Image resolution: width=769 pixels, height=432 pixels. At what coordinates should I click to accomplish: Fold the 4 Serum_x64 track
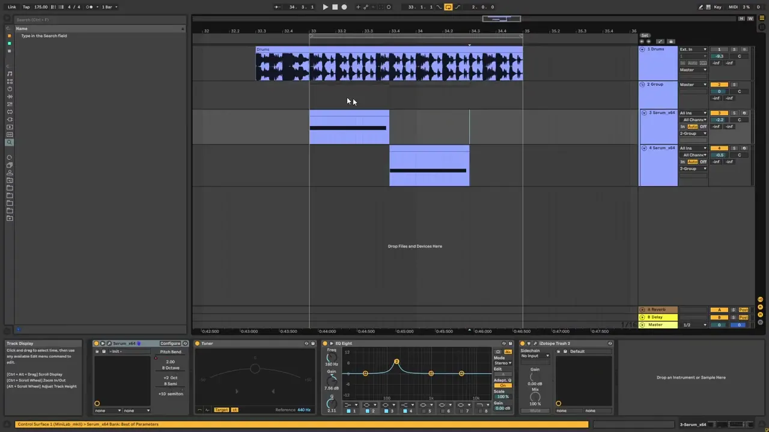tap(644, 148)
